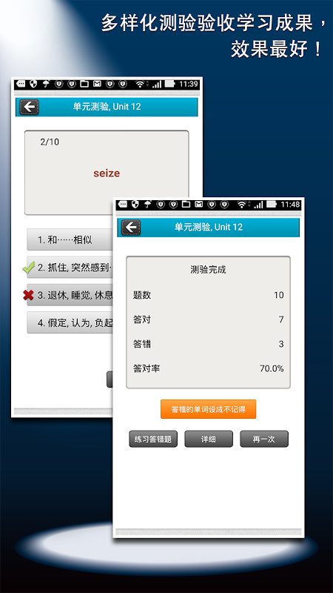This screenshot has height=593, width=333.
Task: Pick answer 3 退休, 睡觉, 休息
Action: coord(70,295)
